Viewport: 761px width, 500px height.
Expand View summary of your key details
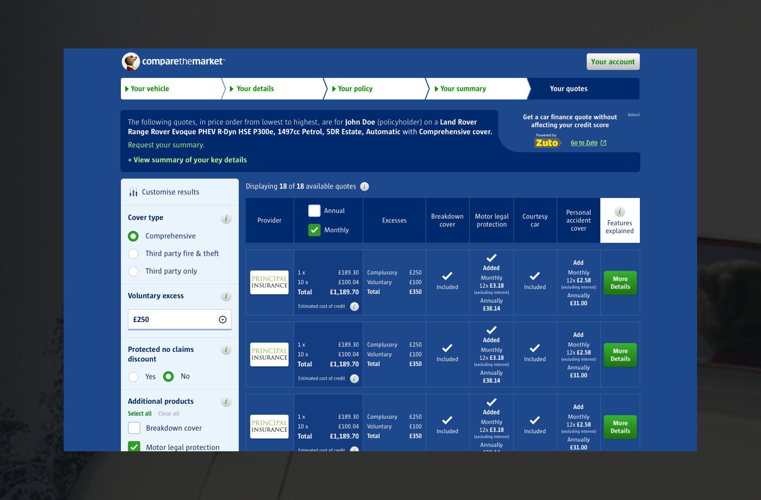click(188, 160)
